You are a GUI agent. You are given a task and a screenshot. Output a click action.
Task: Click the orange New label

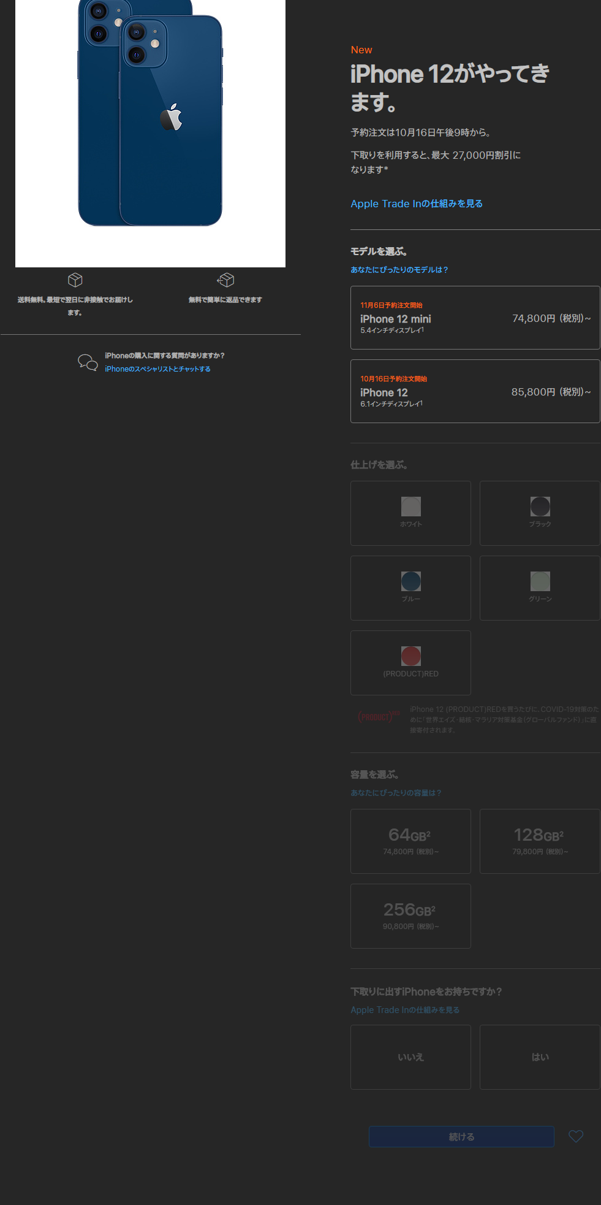[x=361, y=50]
